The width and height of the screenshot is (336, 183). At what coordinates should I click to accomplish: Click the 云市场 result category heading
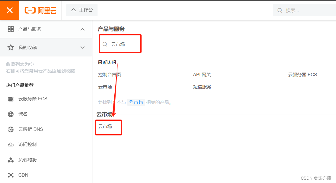104,114
